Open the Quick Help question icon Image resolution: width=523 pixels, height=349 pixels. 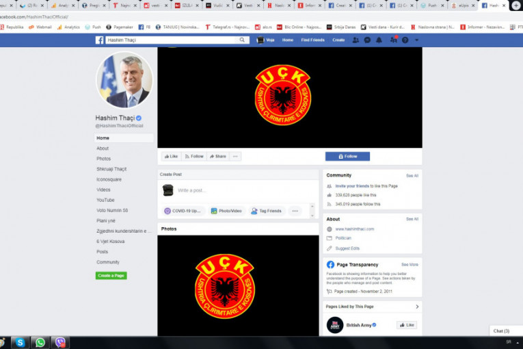tap(405, 40)
